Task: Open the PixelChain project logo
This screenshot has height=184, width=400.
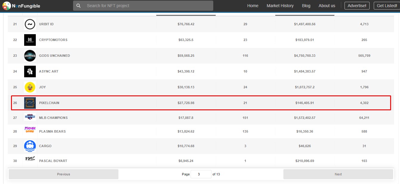Action: 30,103
